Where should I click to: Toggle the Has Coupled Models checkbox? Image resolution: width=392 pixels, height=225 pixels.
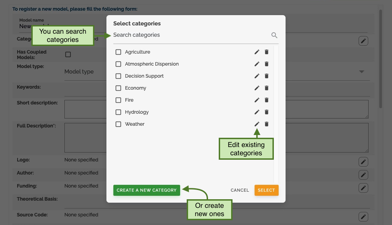click(x=68, y=54)
